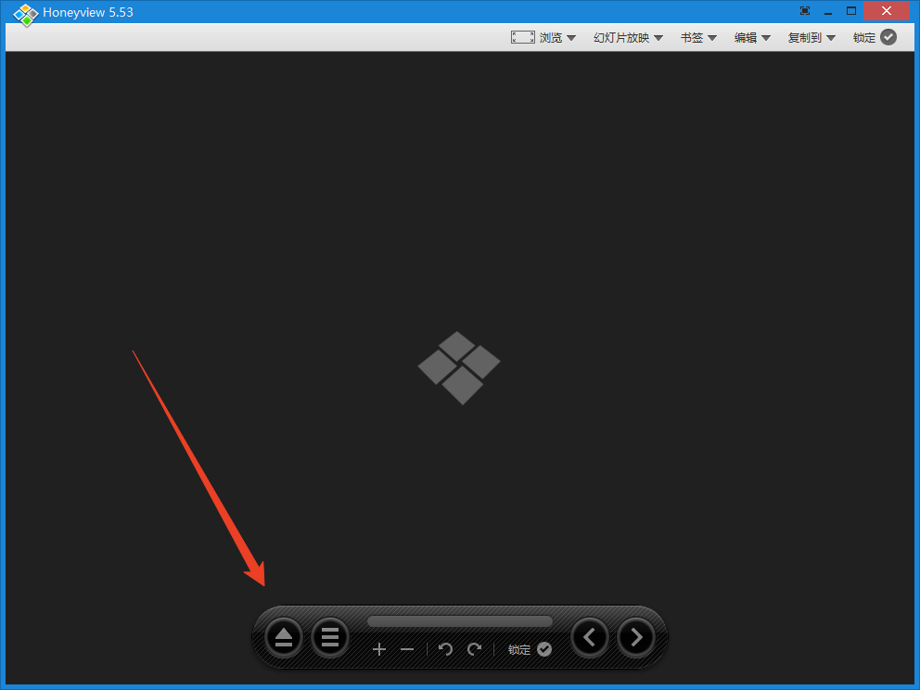Zoom in with the plus icon
The height and width of the screenshot is (690, 920).
pos(378,649)
